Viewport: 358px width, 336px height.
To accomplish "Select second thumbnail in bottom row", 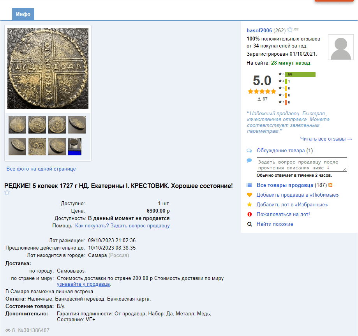I will [x=37, y=146].
